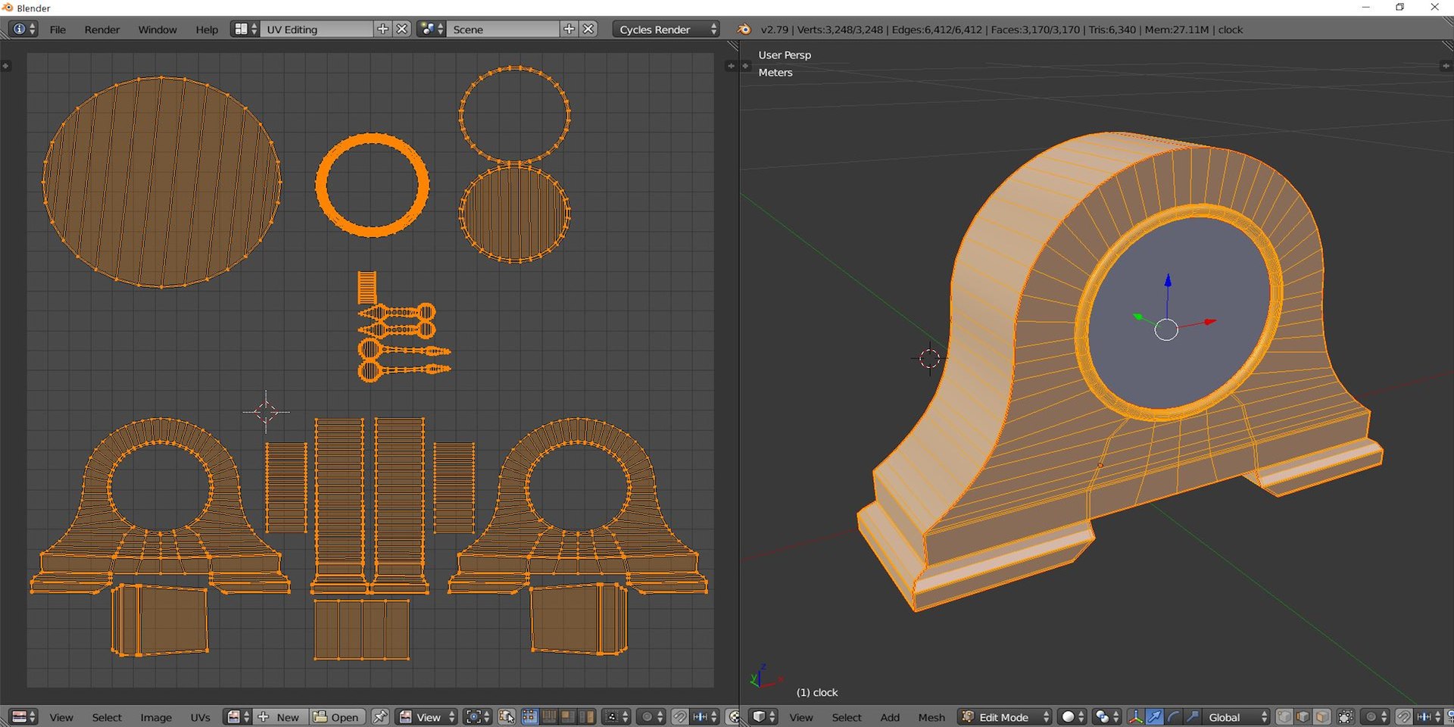
Task: Toggle snapping in the UV editor
Action: (x=680, y=717)
